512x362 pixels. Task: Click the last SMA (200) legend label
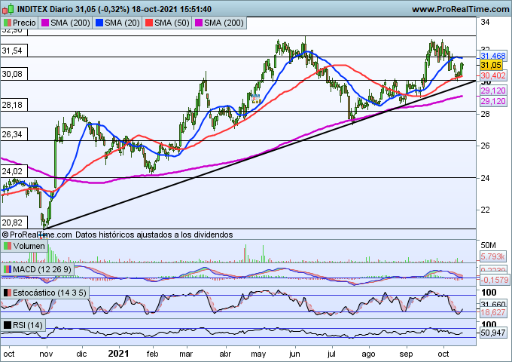[224, 23]
